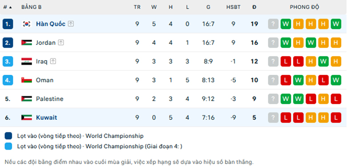Screen dimensions: 347x167
Task: Click the Oman flag icon
Action: coord(27,80)
